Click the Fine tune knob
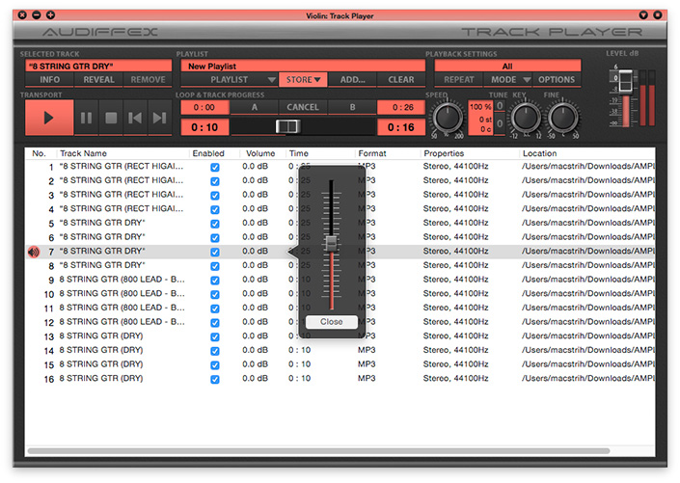 [x=563, y=117]
